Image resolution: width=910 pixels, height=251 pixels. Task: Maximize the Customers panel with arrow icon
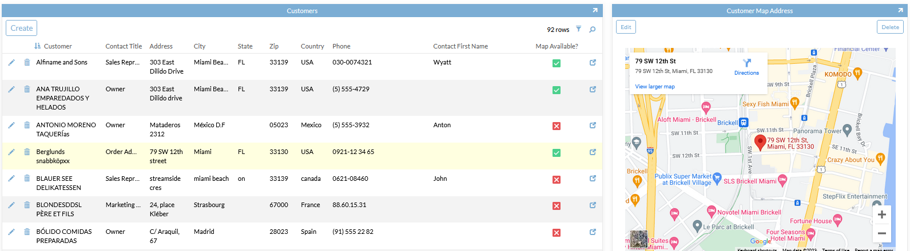click(595, 10)
